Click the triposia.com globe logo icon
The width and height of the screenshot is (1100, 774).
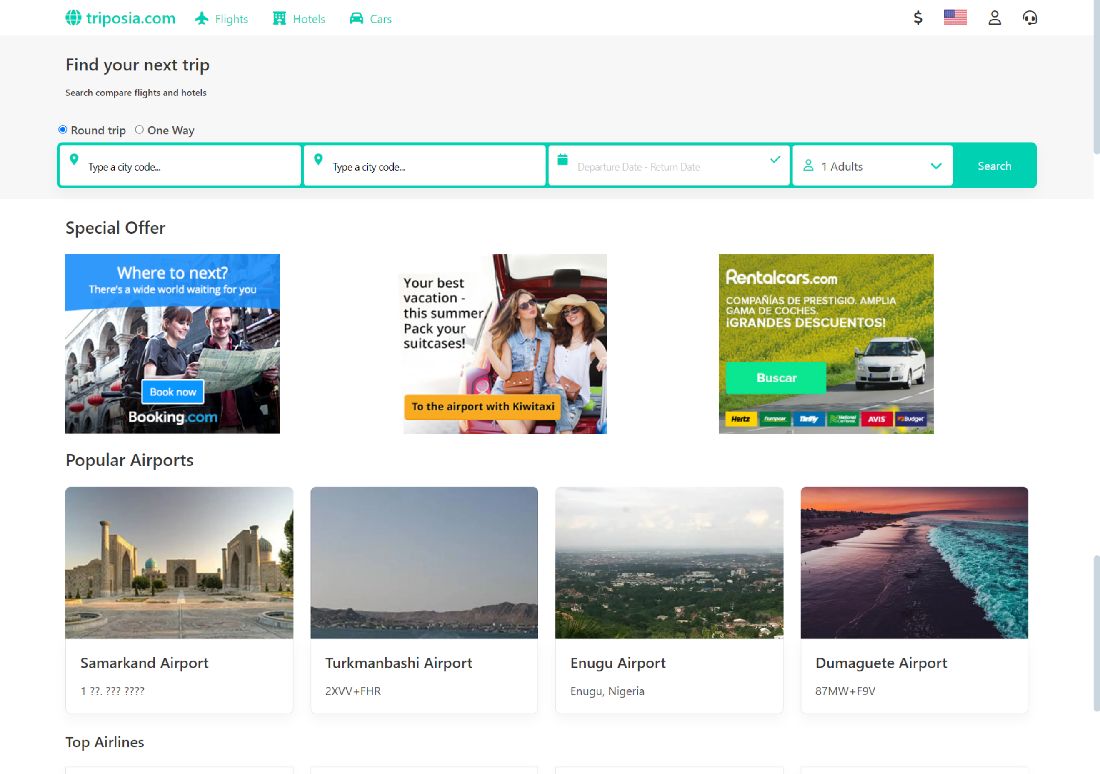(x=73, y=18)
